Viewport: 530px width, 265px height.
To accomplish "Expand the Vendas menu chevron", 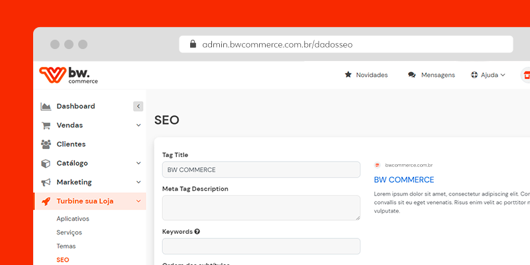I will pos(138,125).
